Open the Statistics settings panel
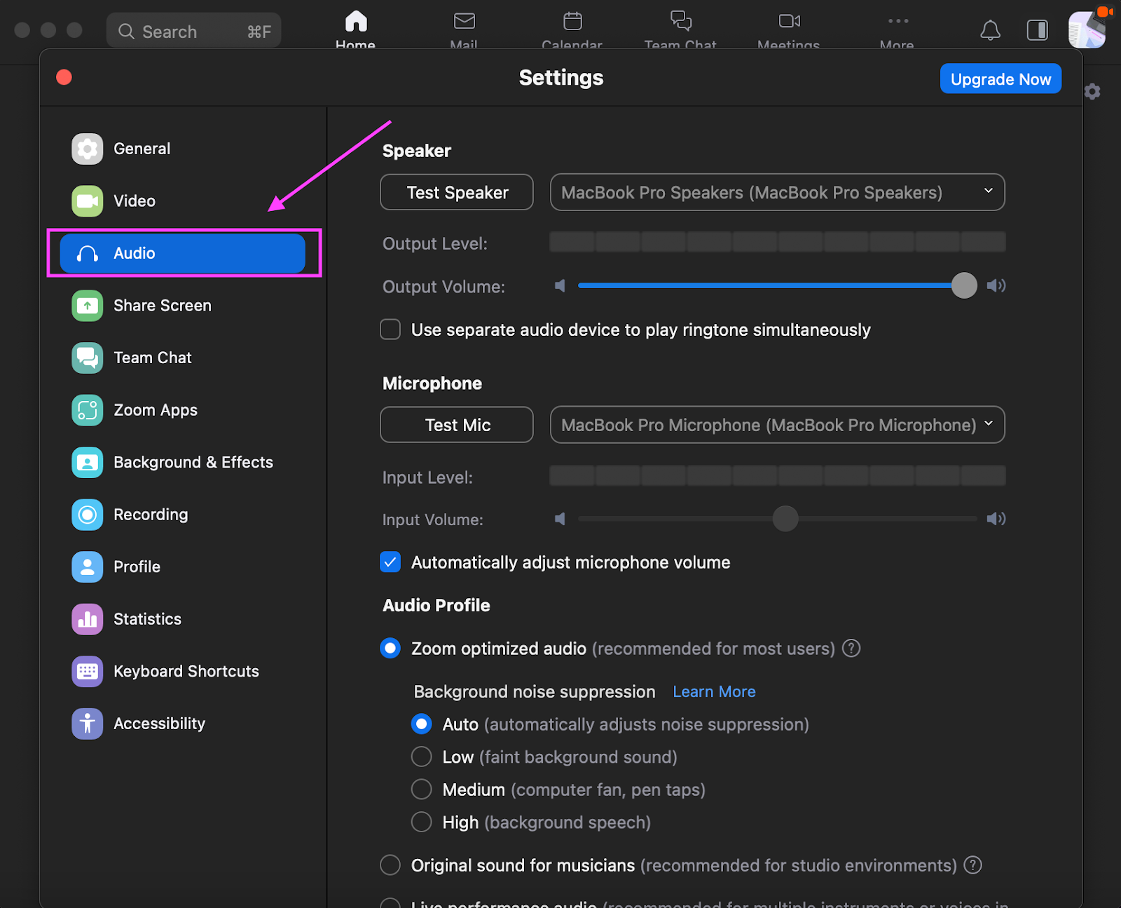 tap(147, 619)
